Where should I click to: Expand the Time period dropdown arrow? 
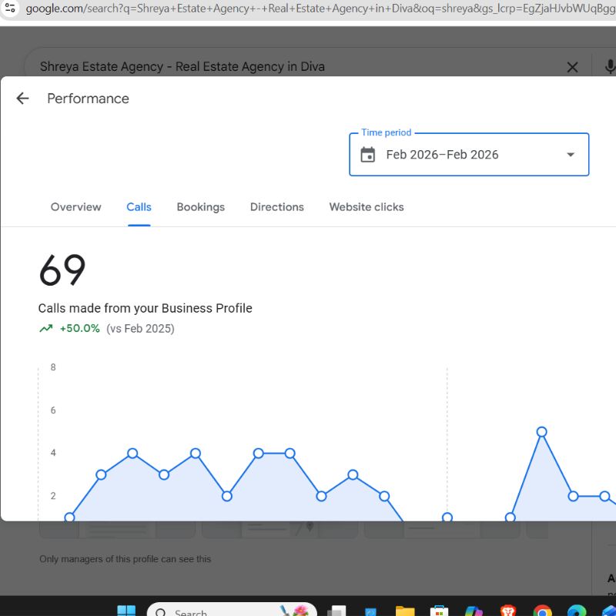click(x=571, y=155)
